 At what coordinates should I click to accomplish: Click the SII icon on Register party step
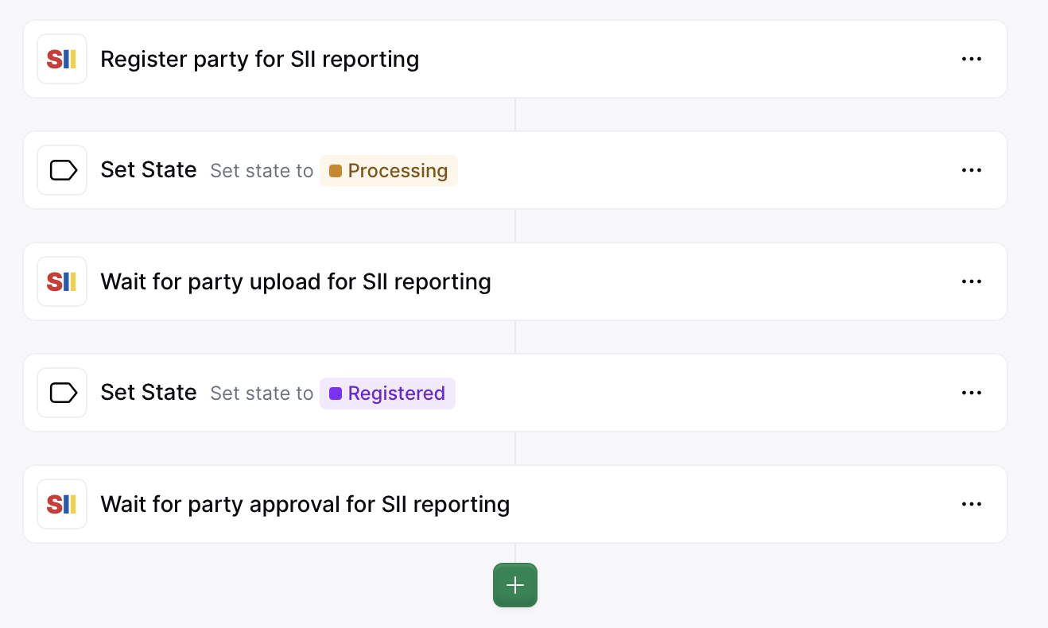point(61,59)
